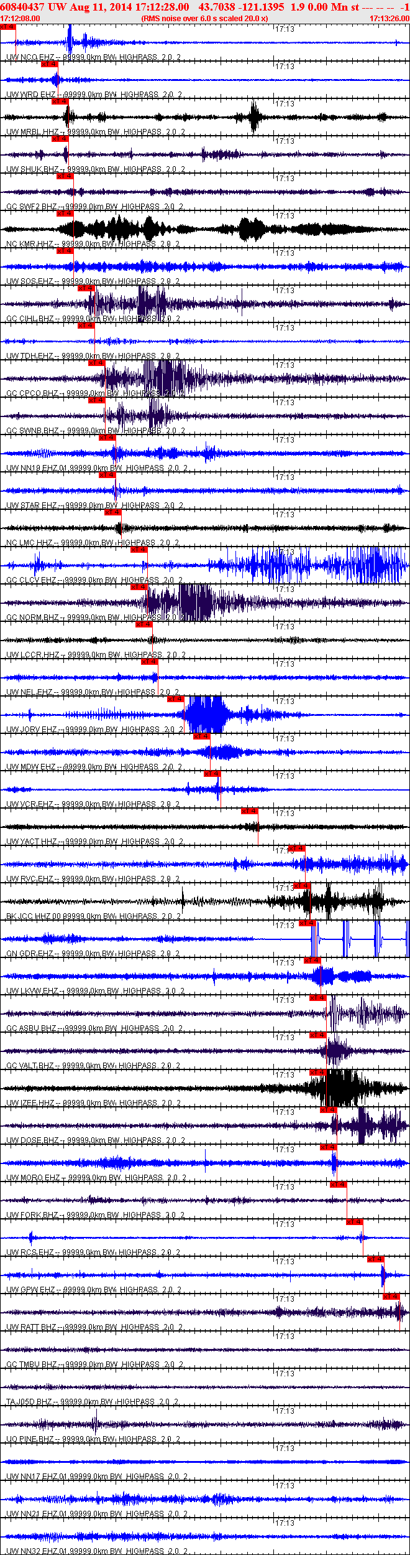Click the event coordinates 43.7038 -121.1395
The height and width of the screenshot is (1555, 410).
tap(241, 7)
